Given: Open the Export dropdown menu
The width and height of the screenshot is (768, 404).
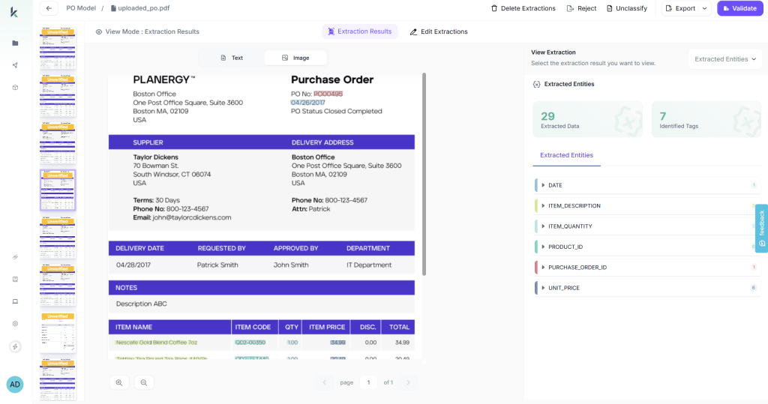Looking at the screenshot, I should click(x=685, y=8).
